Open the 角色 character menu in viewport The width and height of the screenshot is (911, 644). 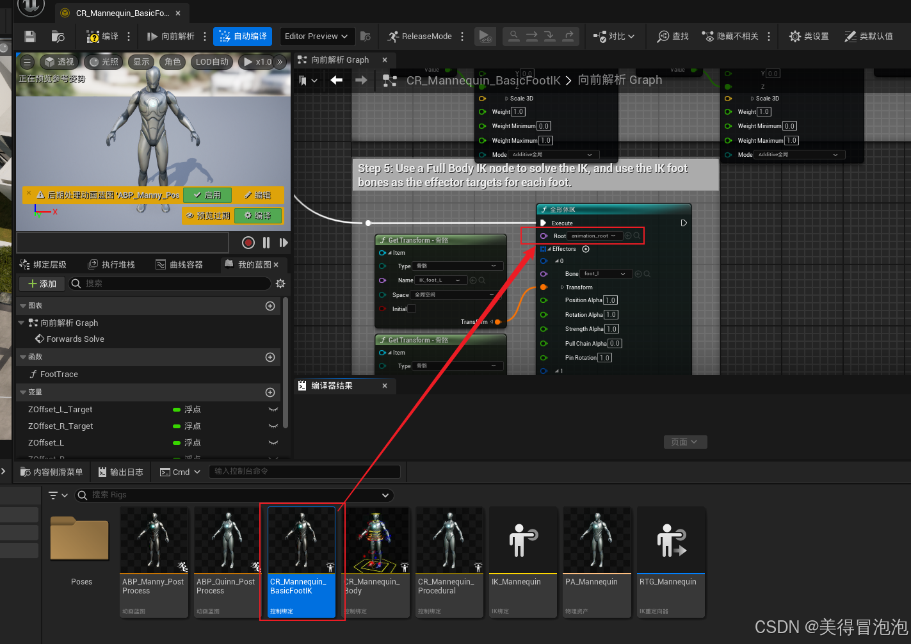pos(172,62)
